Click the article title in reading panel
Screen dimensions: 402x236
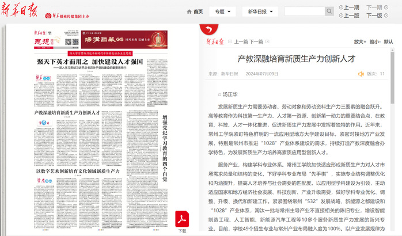[x=297, y=59]
